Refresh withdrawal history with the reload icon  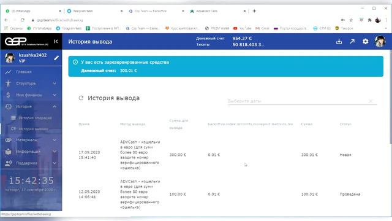point(81,98)
